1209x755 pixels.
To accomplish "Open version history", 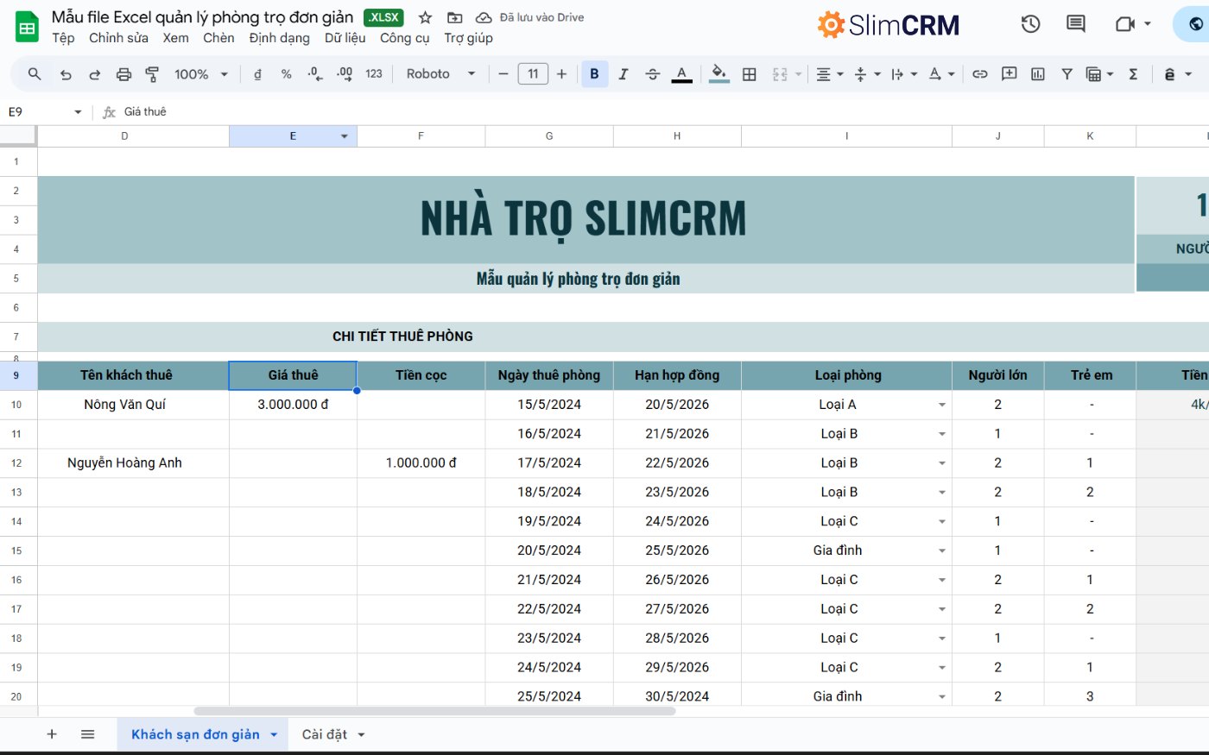I will tap(1030, 24).
